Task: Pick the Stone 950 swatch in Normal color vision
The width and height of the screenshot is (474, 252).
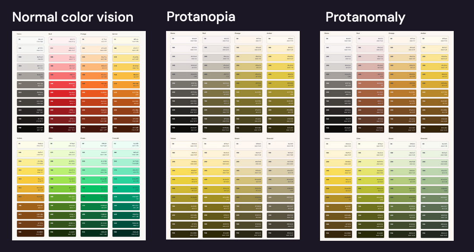Action: [x=31, y=128]
